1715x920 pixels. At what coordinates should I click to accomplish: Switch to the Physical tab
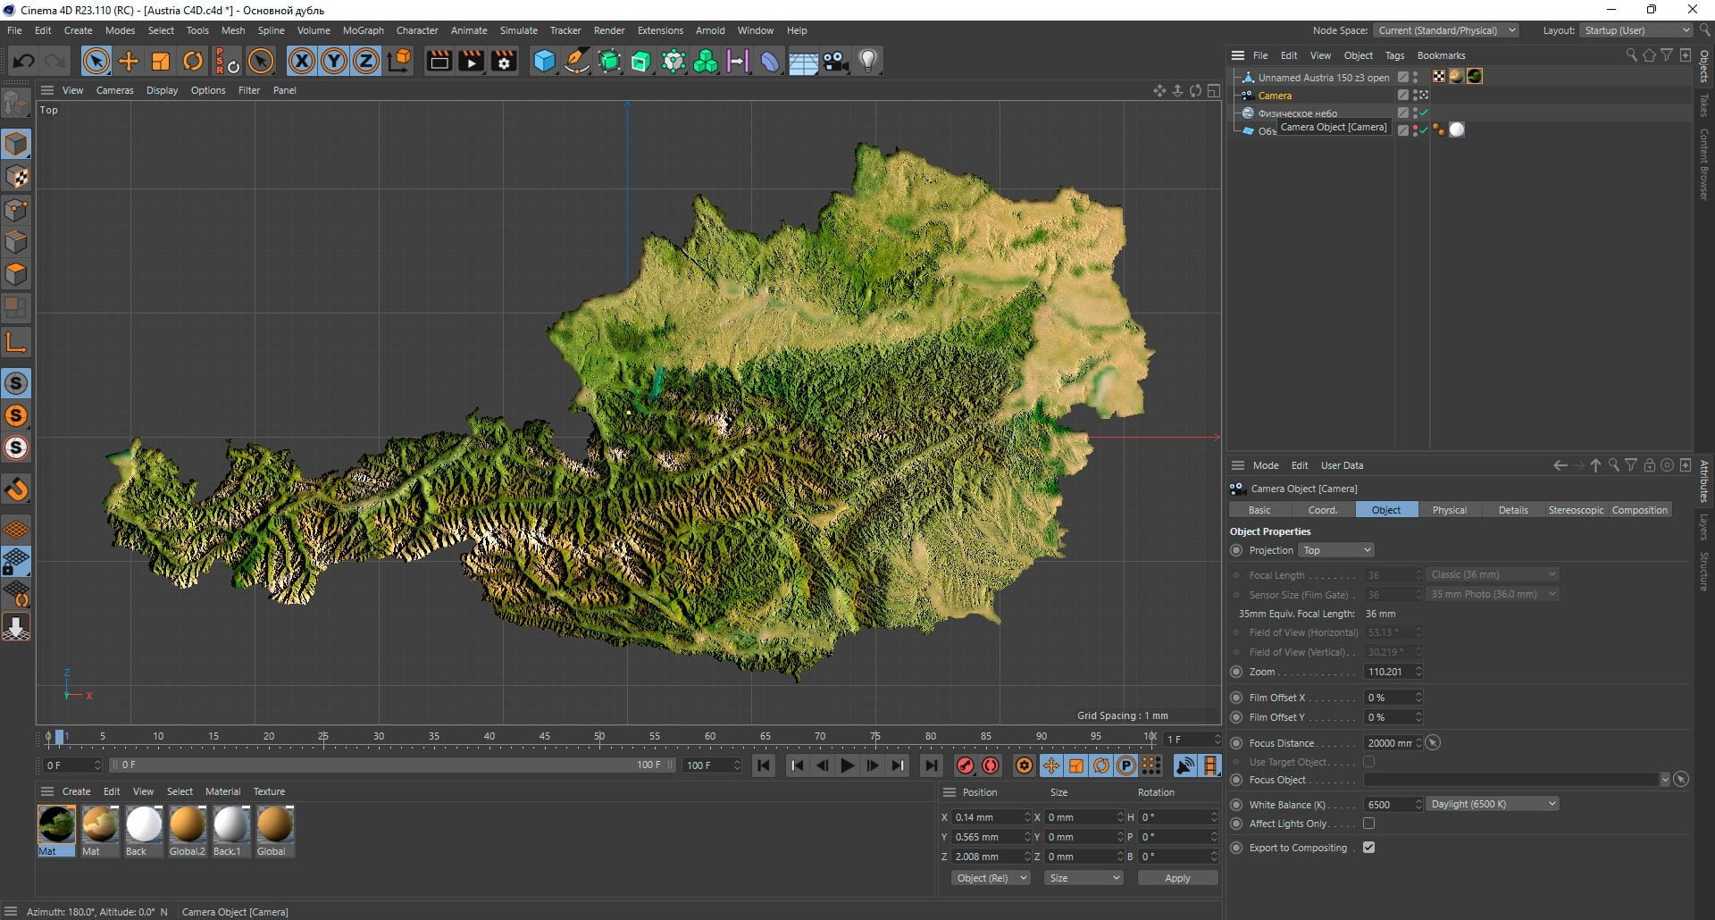[x=1449, y=510]
